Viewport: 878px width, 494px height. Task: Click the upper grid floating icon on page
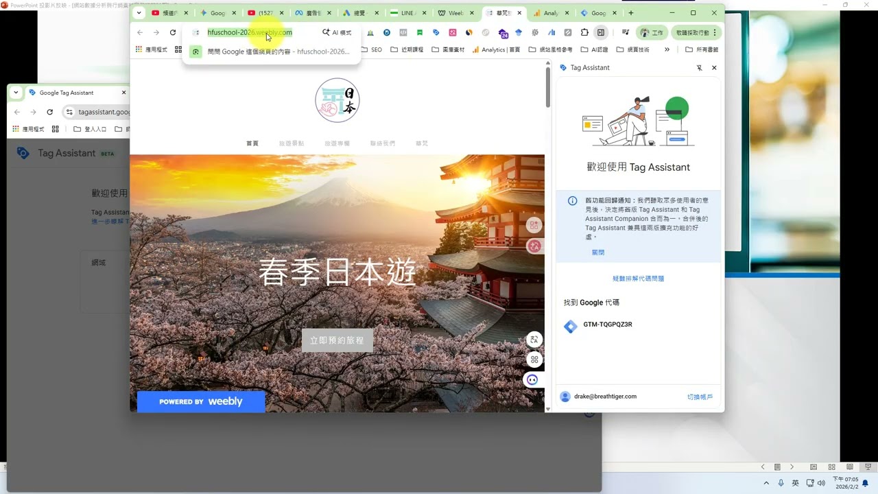tap(534, 225)
